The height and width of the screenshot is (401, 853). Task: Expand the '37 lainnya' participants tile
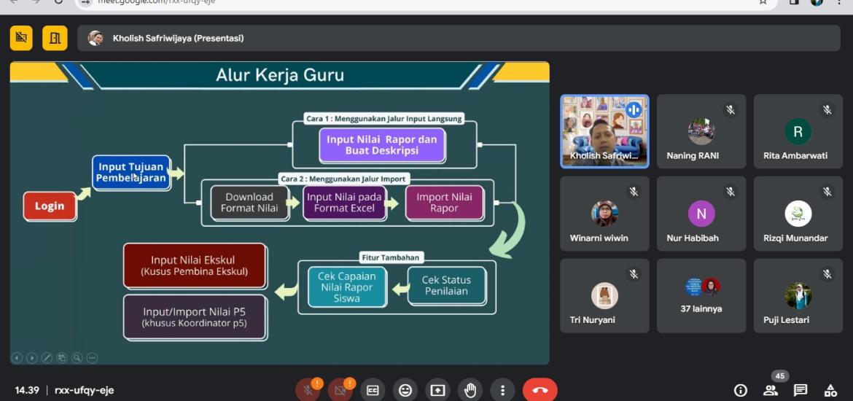click(701, 295)
